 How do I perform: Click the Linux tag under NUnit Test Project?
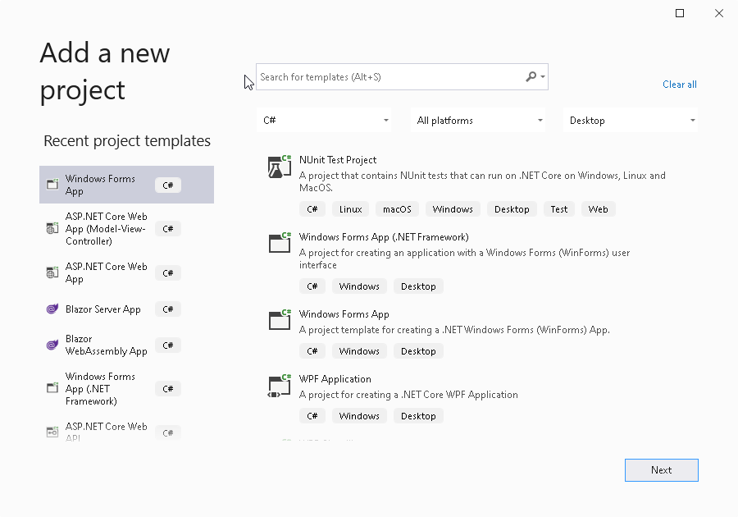(350, 209)
